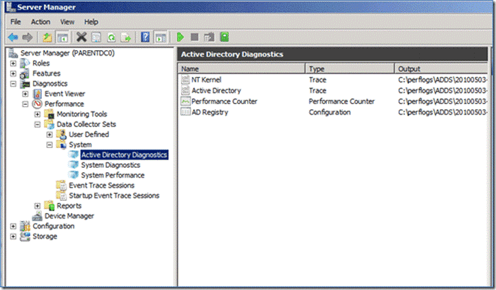Open the Action menu

41,22
